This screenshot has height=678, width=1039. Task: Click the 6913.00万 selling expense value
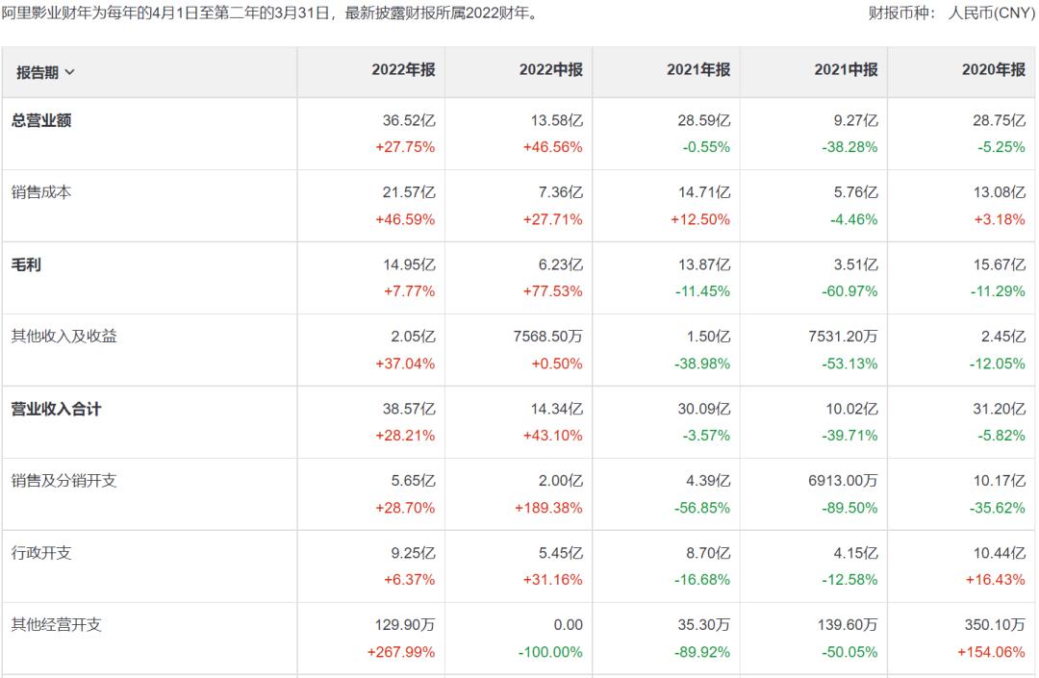[842, 482]
